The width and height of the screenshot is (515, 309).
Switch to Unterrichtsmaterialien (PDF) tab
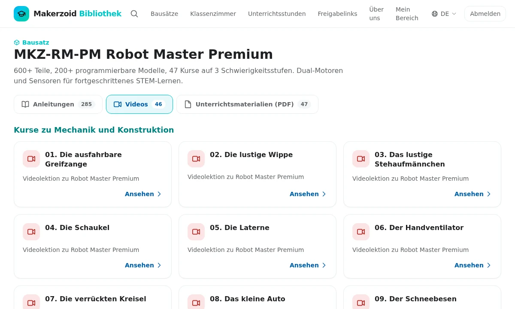tap(247, 104)
